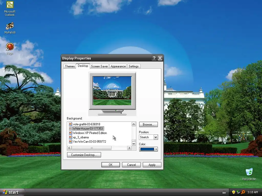Click the file icon beside Windows XP Pirated Edition

(x=71, y=133)
